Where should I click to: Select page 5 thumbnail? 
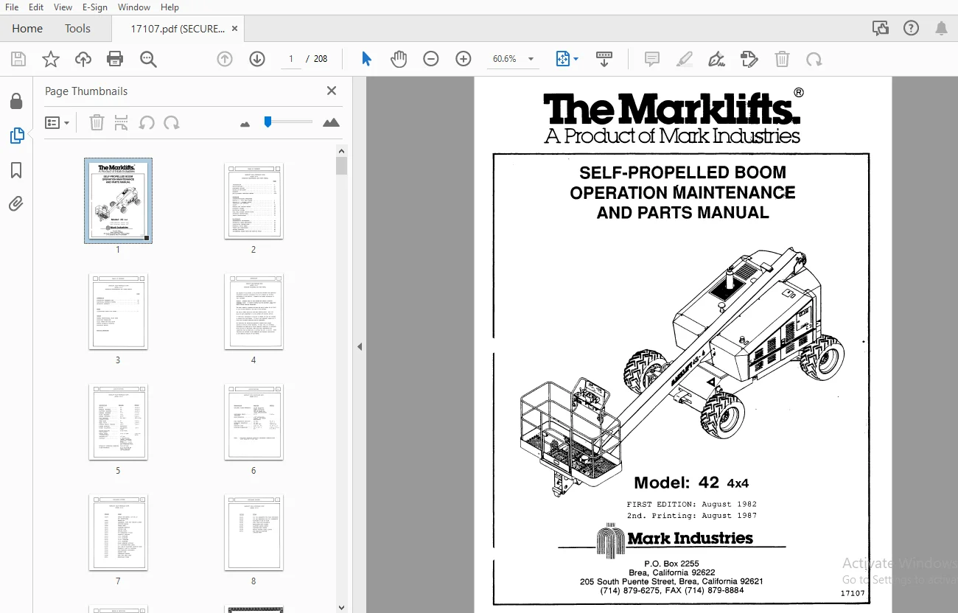[118, 422]
